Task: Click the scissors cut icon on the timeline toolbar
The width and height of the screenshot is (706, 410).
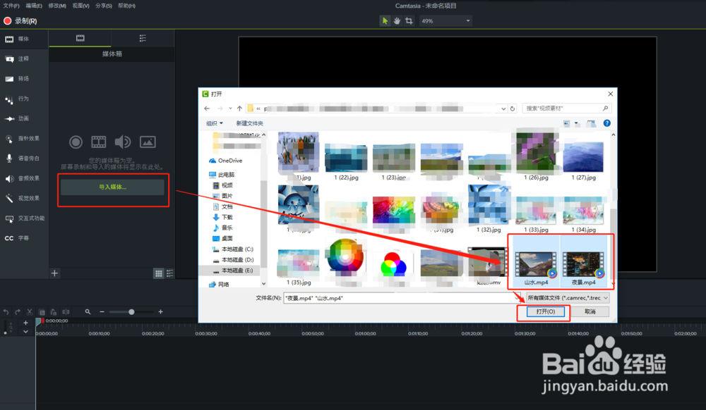Action: point(29,311)
